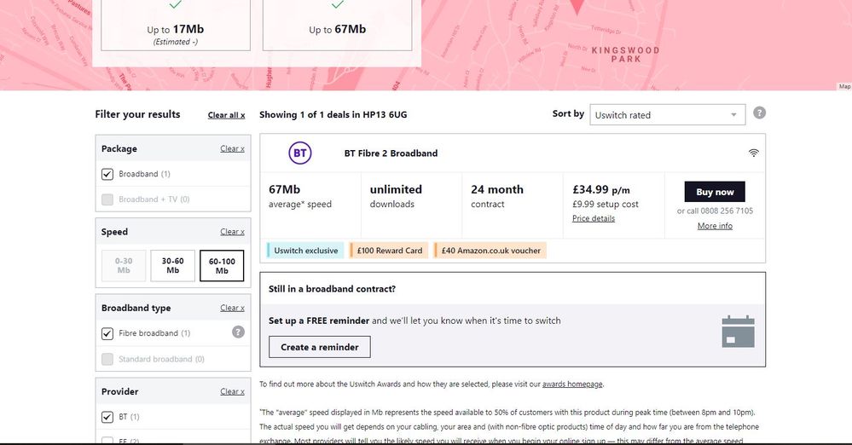Open the Sort by Uswitch rated dropdown
This screenshot has width=852, height=445.
[x=667, y=114]
